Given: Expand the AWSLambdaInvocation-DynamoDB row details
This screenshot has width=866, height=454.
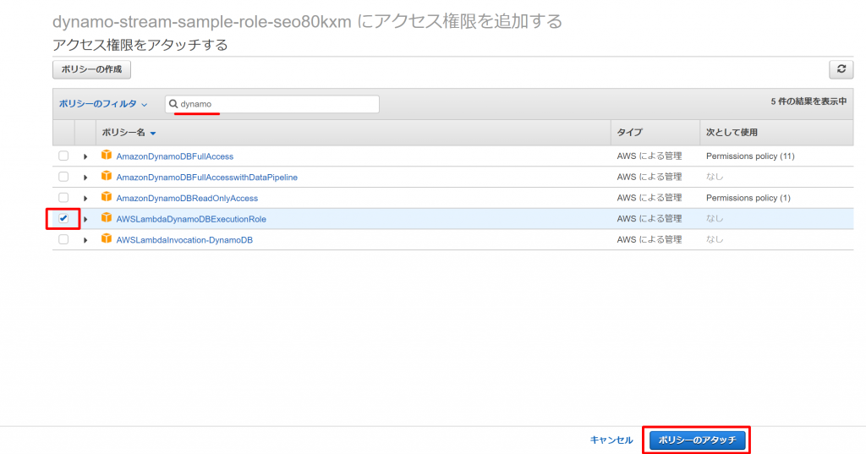Looking at the screenshot, I should click(x=85, y=241).
